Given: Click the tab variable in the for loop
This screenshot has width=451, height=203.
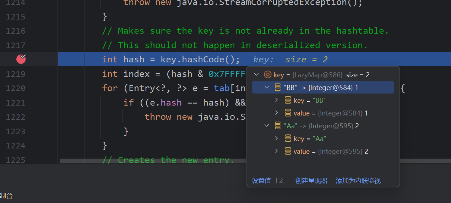Looking at the screenshot, I should pos(222,88).
